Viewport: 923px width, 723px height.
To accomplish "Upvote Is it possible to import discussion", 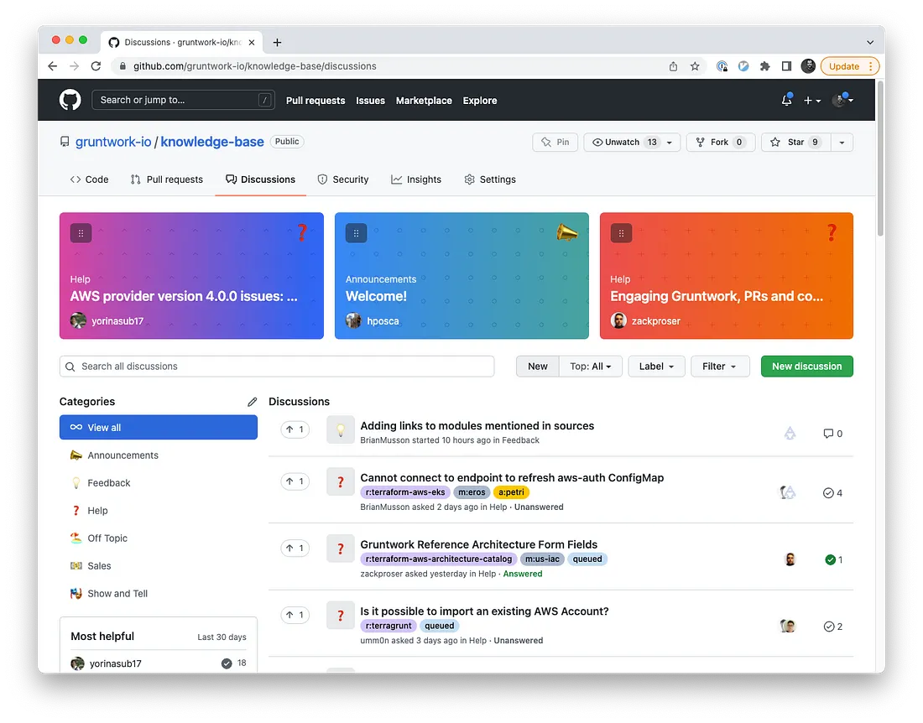I will coord(295,615).
